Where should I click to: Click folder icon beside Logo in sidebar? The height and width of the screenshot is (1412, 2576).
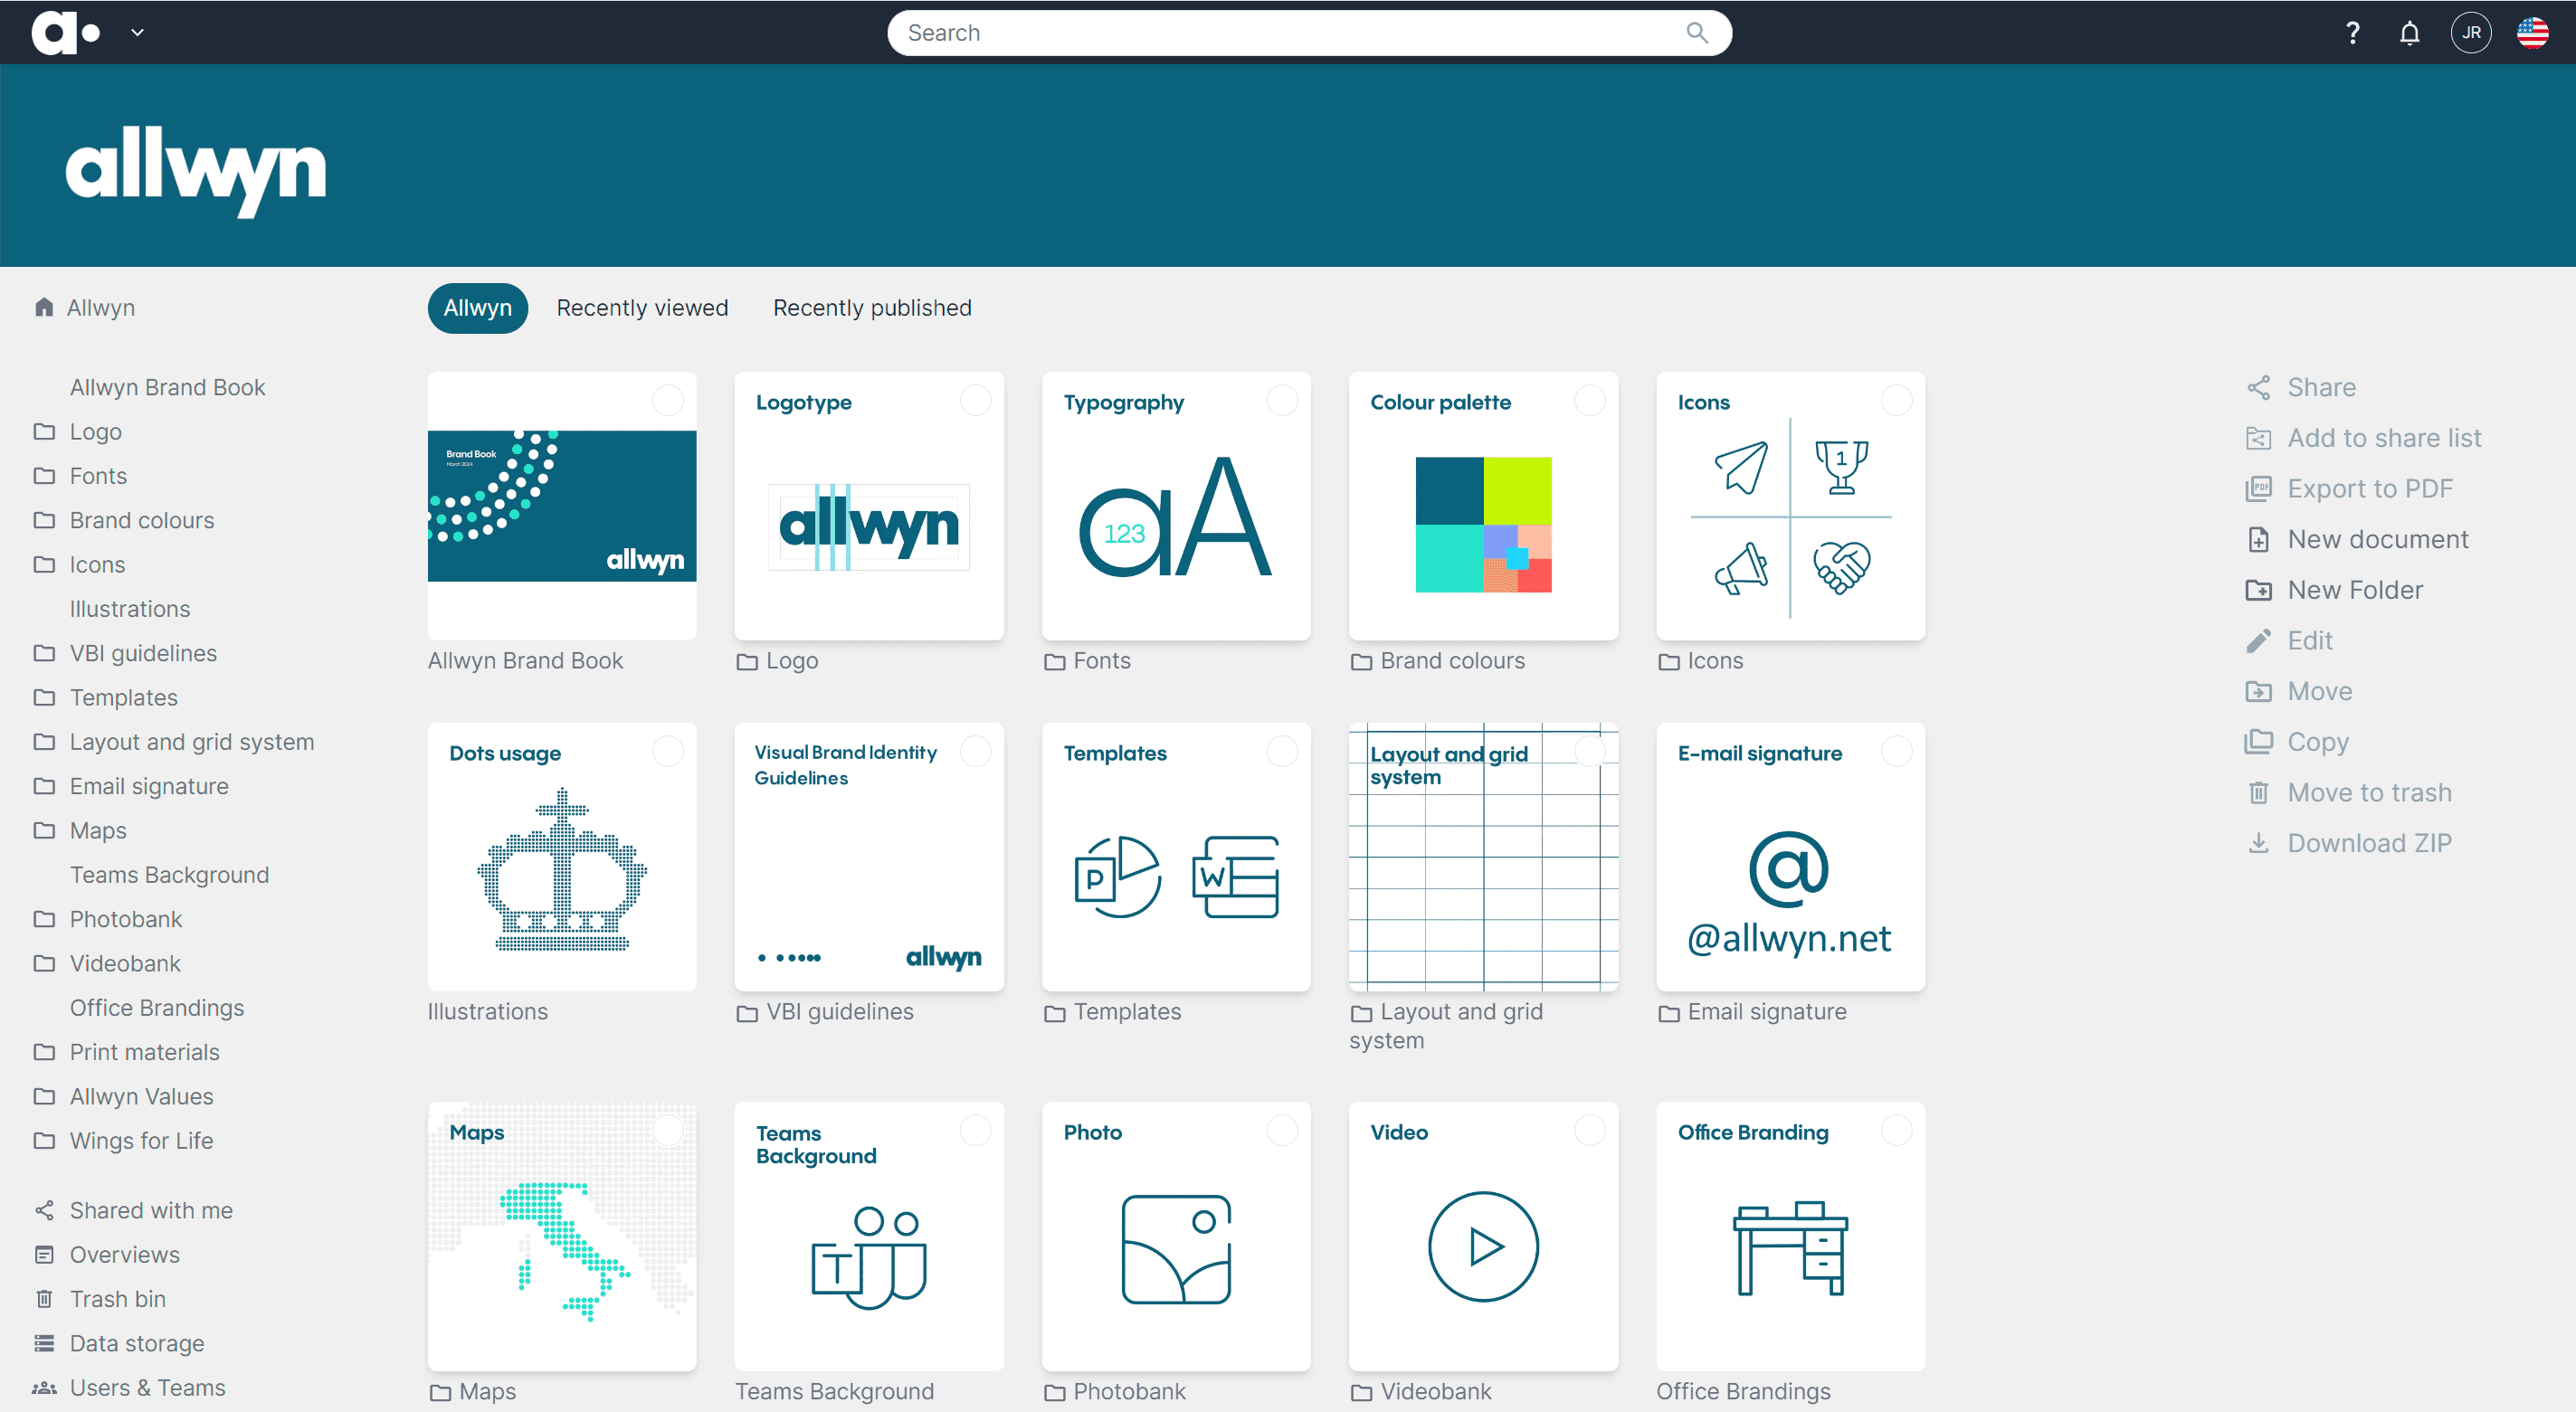coord(44,432)
